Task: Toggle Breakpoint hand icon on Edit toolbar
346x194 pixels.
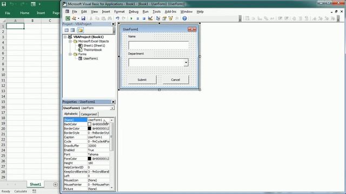Action: 294,18
